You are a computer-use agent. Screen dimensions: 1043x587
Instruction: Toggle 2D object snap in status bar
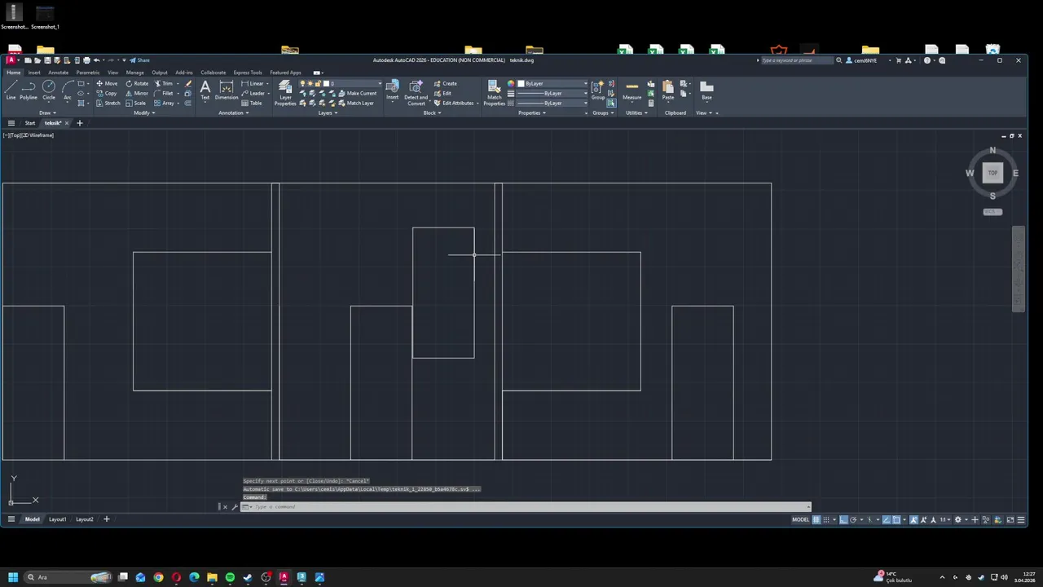tap(896, 519)
